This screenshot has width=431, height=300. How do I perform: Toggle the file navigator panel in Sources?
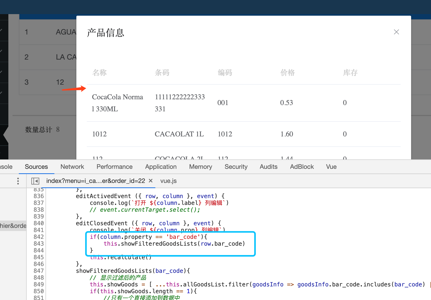coord(35,181)
